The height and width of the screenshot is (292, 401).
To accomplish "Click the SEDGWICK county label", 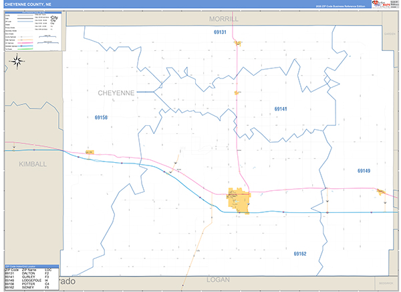I will pyautogui.click(x=386, y=283).
